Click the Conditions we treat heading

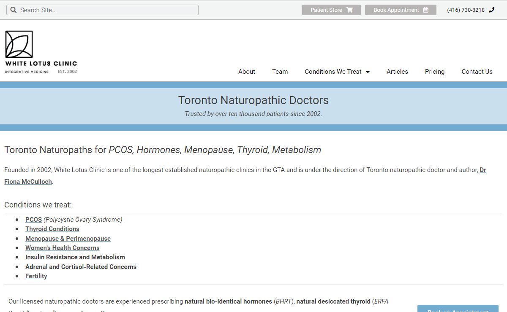[x=38, y=205]
